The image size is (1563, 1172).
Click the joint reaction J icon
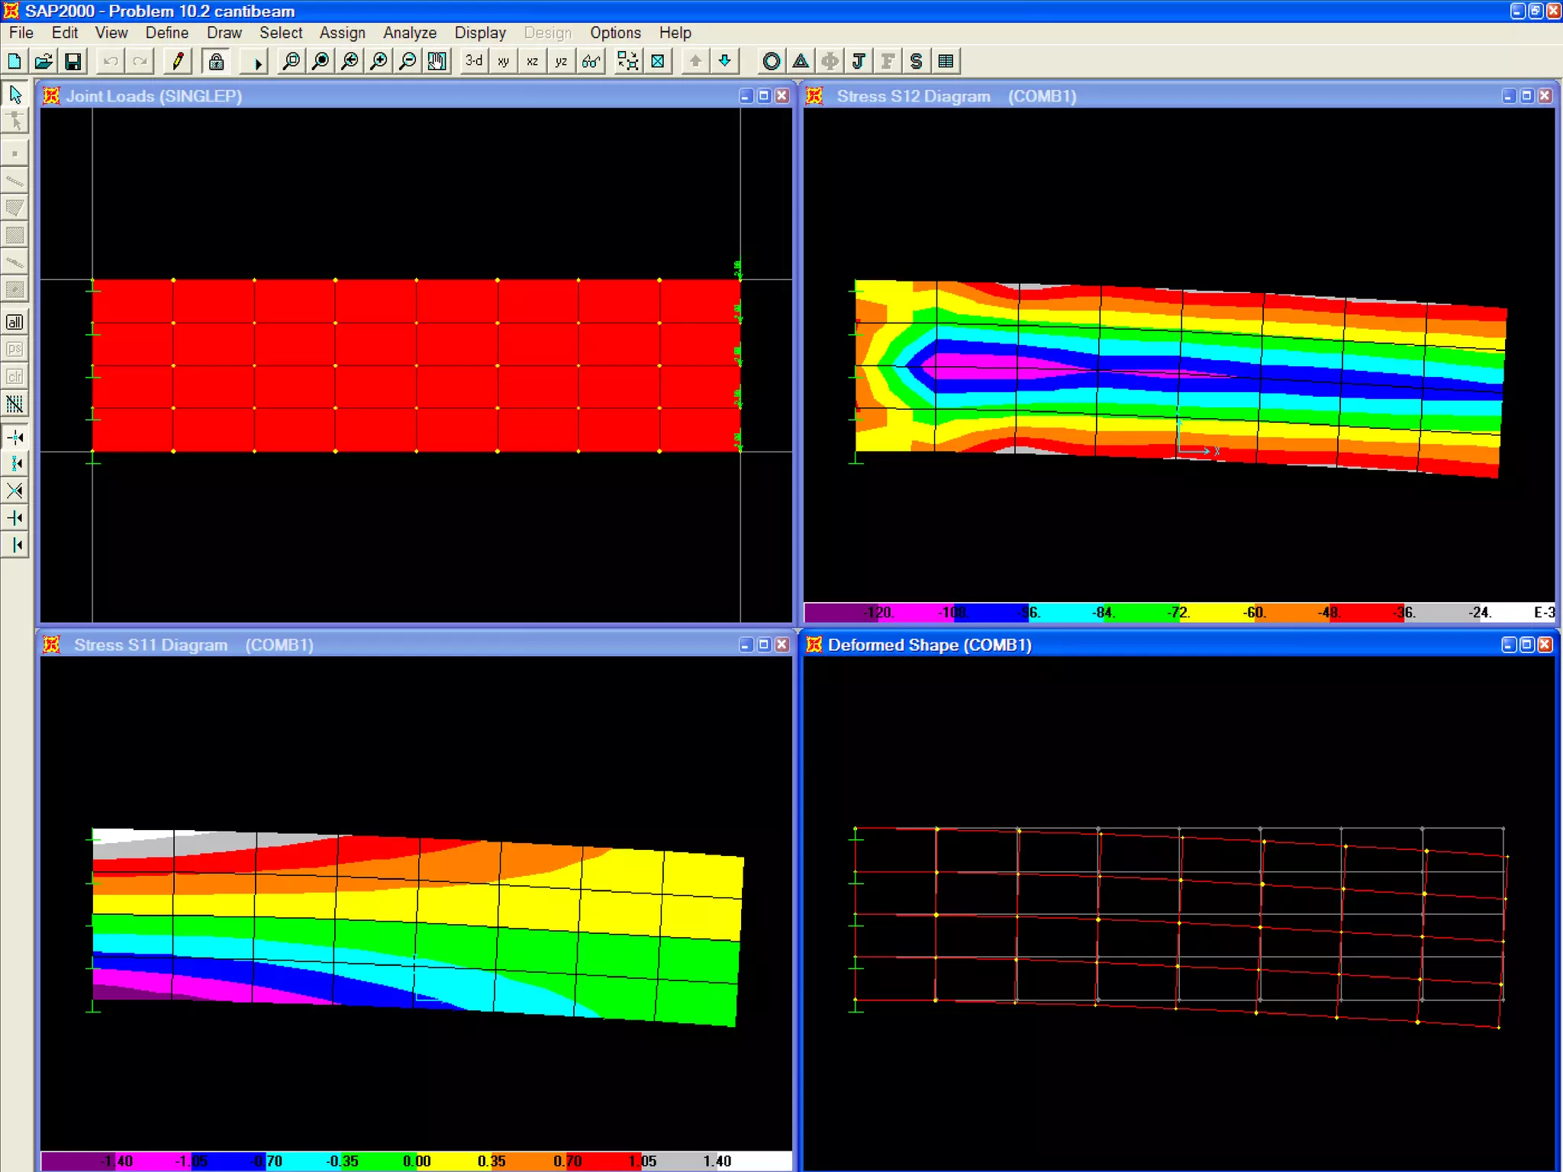point(859,61)
